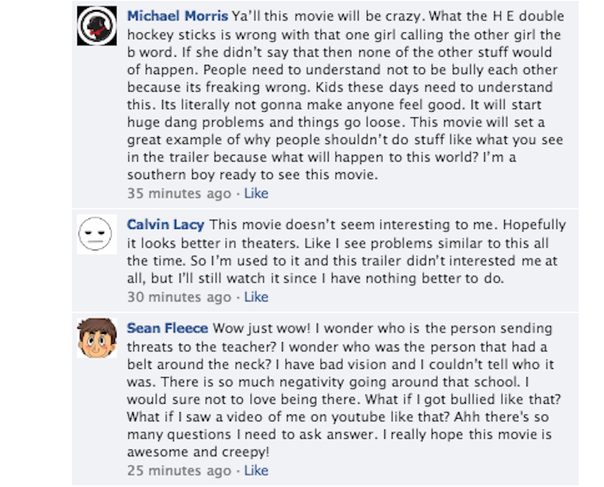Image resolution: width=604 pixels, height=487 pixels.
Task: Click the '35 minutes ago' timestamp
Action: coord(179,193)
